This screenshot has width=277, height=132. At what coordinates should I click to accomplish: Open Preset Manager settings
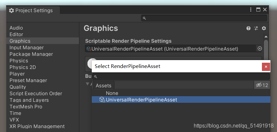pyautogui.click(x=43, y=80)
